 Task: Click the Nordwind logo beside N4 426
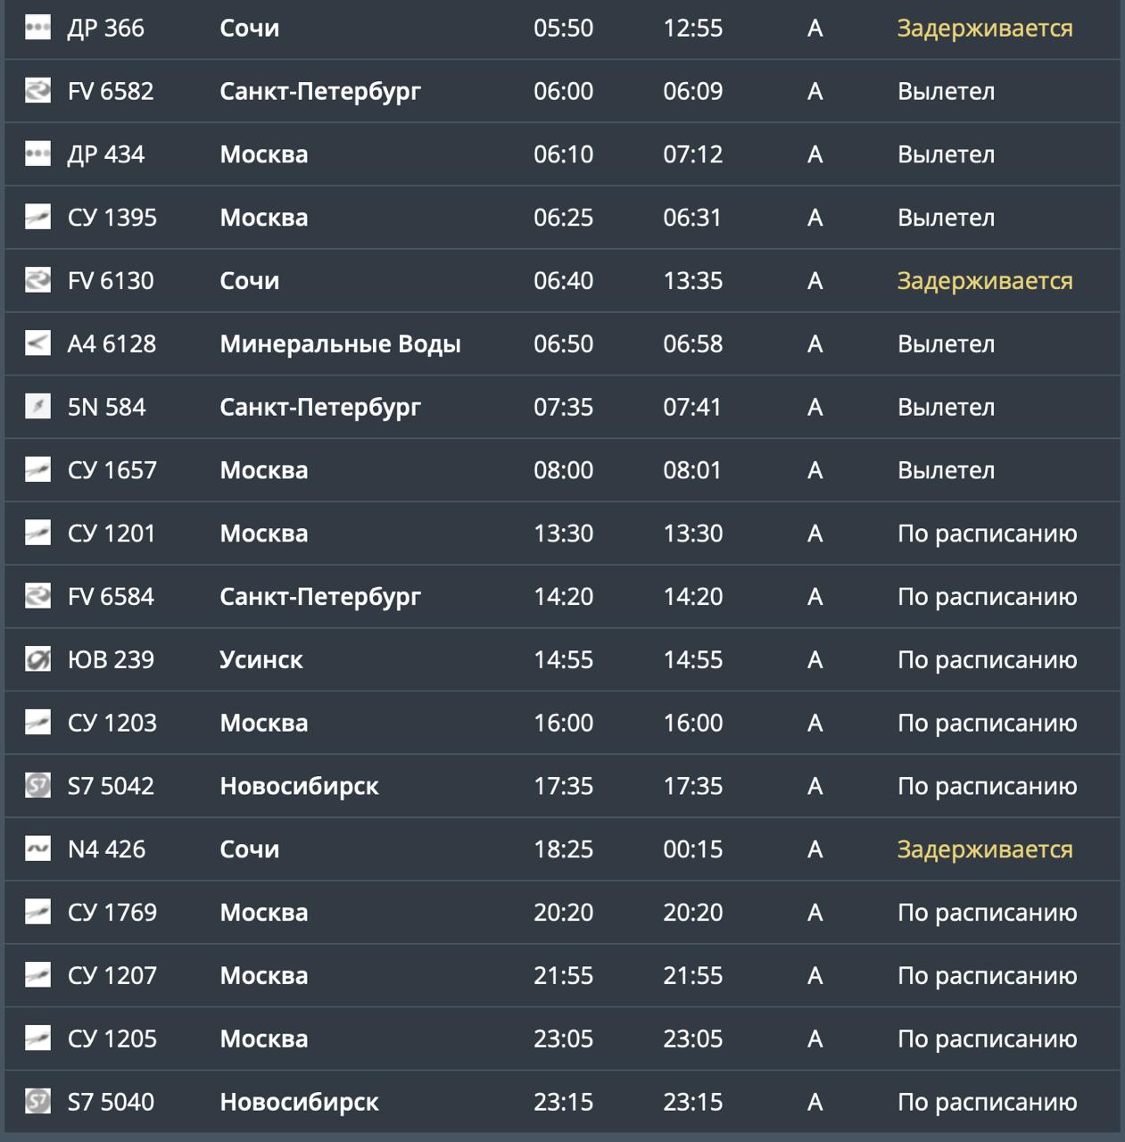pos(37,849)
